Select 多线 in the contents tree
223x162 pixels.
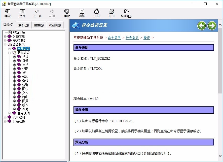[x=25, y=81]
